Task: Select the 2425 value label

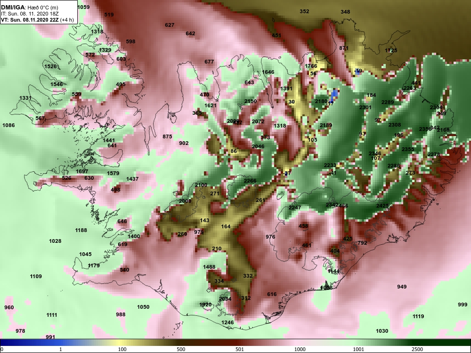Action: click(382, 206)
